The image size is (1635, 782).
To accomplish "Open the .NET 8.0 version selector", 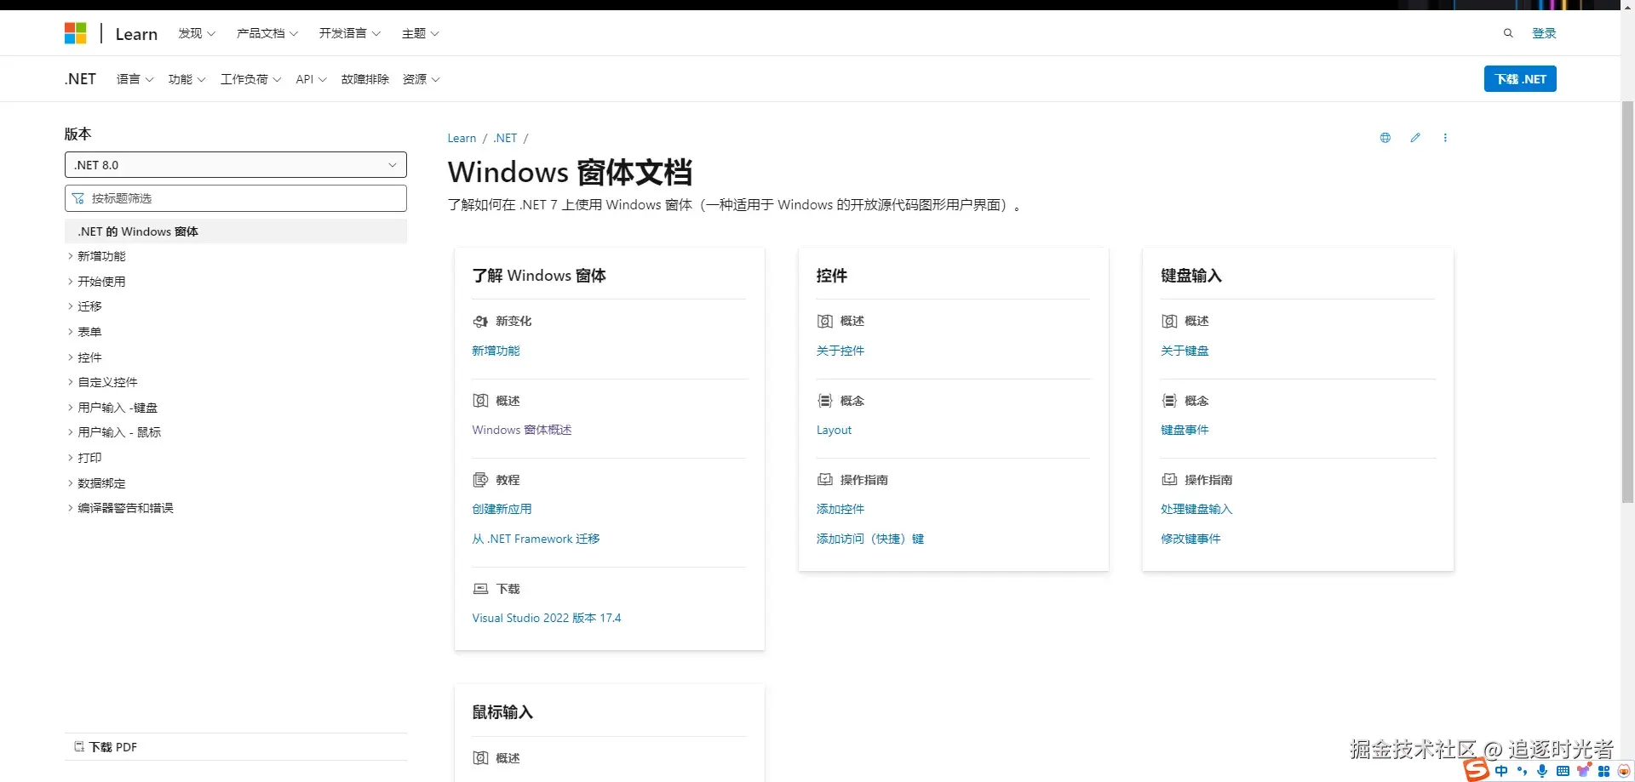I will [236, 164].
